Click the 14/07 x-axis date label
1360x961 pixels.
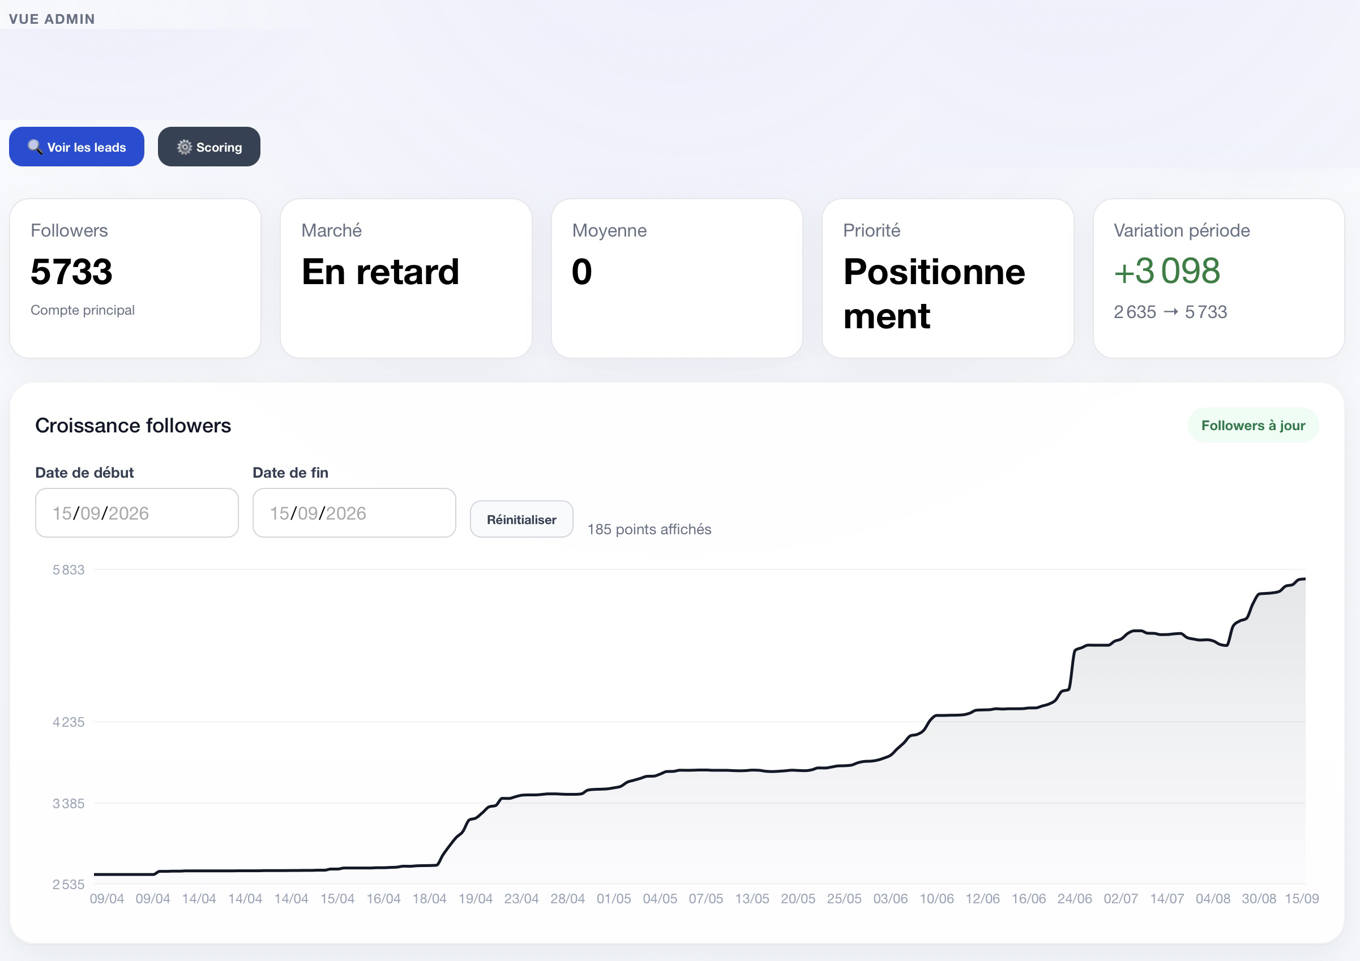[x=1167, y=899]
